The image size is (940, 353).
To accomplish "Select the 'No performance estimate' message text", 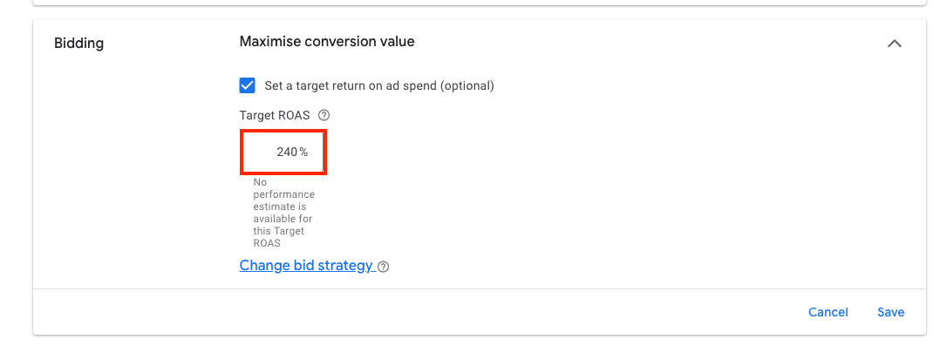I will [x=283, y=213].
